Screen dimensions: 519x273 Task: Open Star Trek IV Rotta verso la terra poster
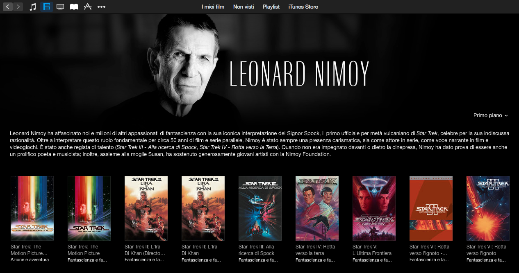(317, 208)
